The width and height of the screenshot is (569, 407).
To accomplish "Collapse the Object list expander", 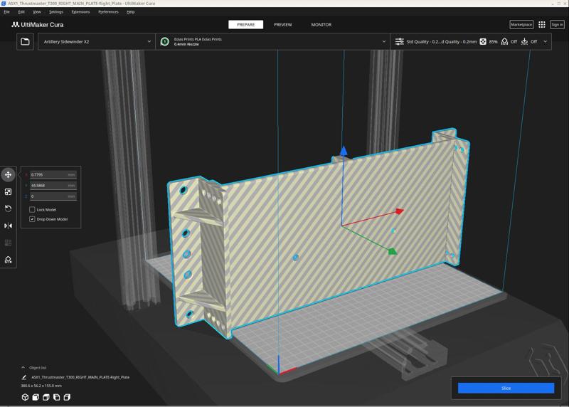I will click(x=23, y=367).
